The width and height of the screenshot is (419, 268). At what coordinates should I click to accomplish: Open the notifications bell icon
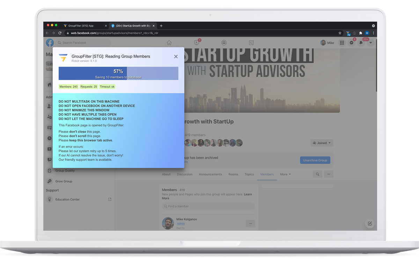click(361, 43)
